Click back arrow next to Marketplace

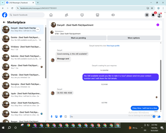click(4, 22)
